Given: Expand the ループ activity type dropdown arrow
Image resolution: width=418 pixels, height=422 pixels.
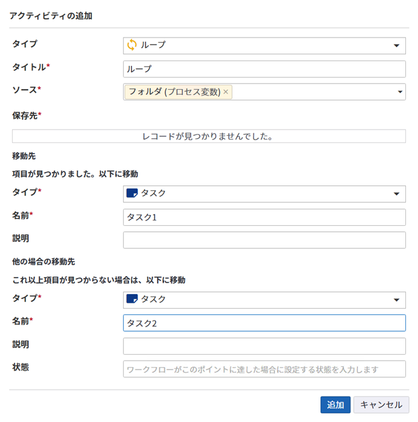Looking at the screenshot, I should pos(397,45).
